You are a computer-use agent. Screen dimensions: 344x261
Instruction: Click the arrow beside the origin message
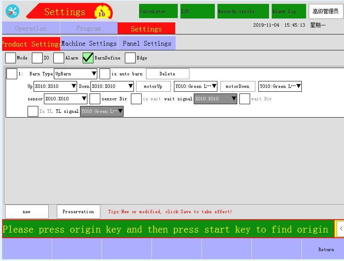(x=340, y=229)
